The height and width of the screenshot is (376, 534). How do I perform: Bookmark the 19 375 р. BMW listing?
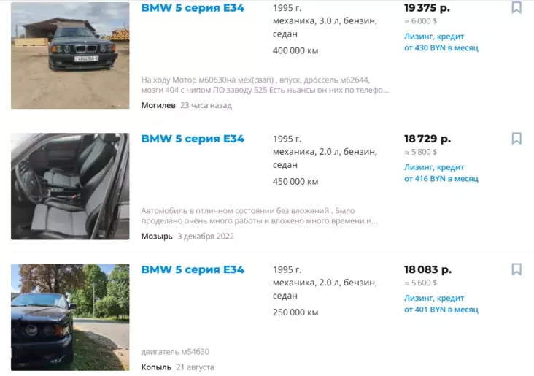pyautogui.click(x=516, y=7)
